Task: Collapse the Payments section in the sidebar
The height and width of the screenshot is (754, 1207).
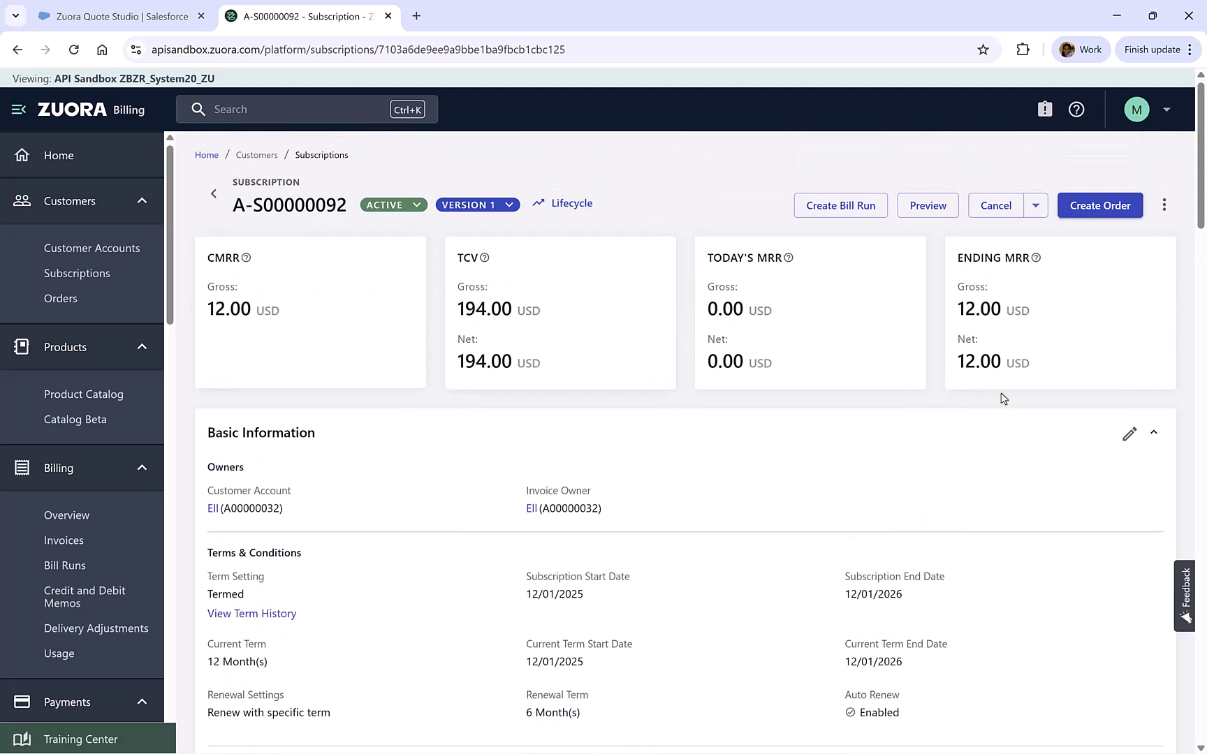Action: click(x=142, y=702)
